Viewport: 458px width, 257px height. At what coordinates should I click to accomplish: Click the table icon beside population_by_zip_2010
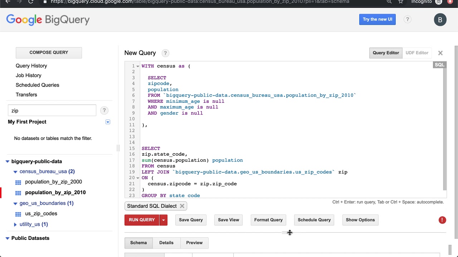18,193
